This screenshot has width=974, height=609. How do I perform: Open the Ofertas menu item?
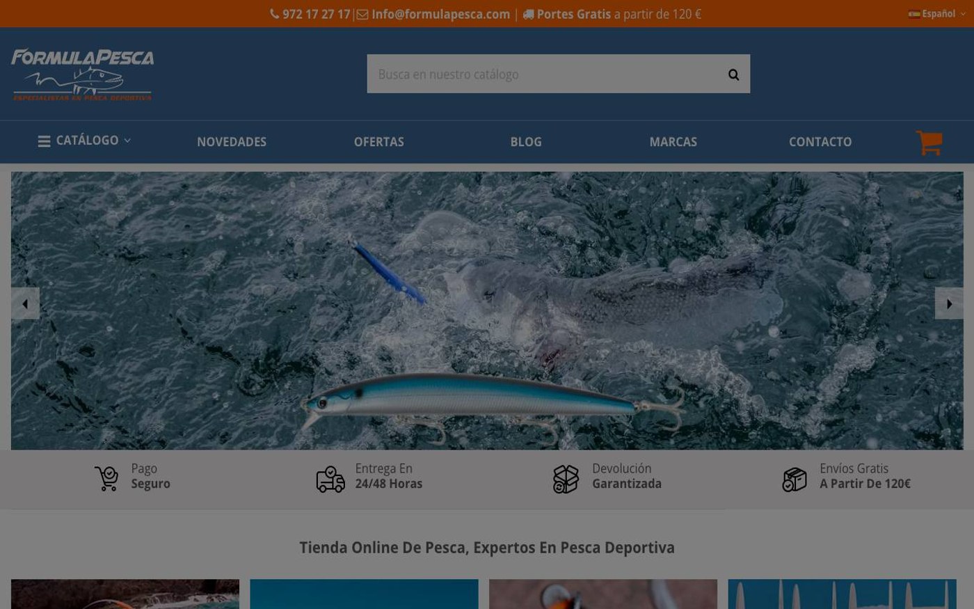pyautogui.click(x=378, y=142)
